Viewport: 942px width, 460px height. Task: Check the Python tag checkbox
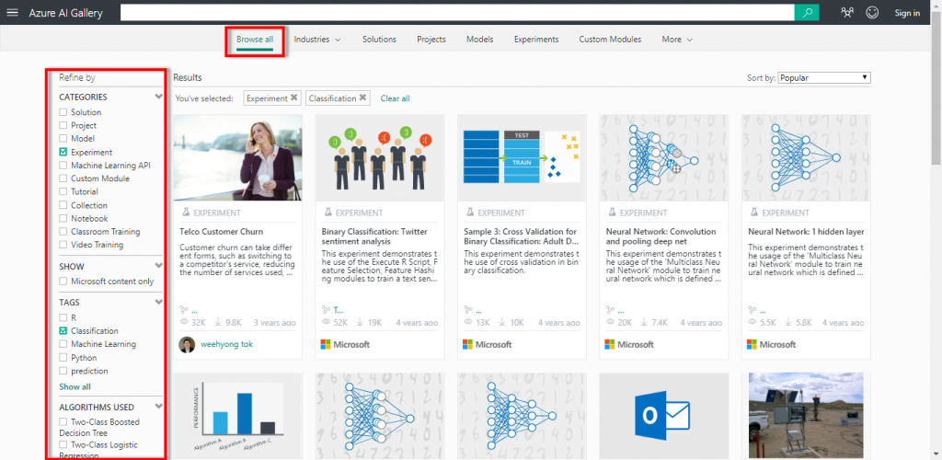click(63, 358)
